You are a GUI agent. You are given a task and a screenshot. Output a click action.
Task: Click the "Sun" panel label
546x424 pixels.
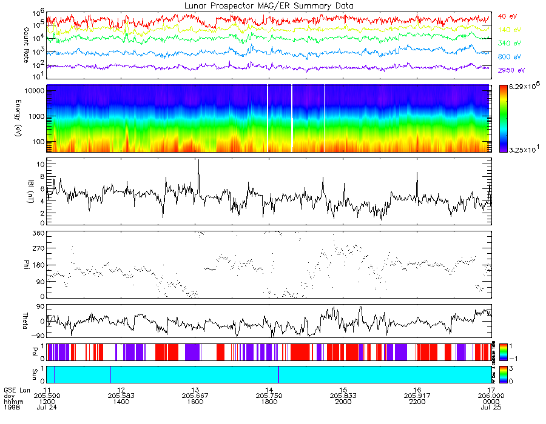(35, 374)
